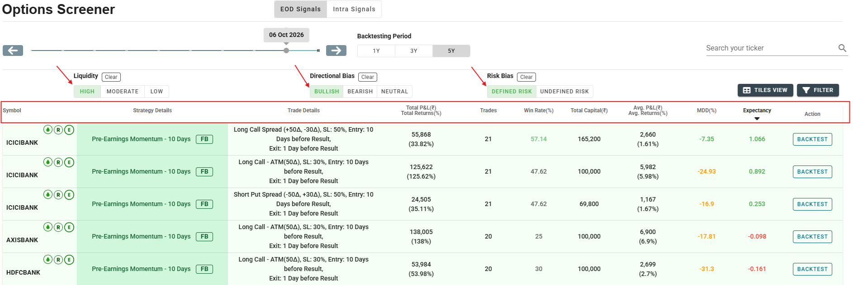The image size is (853, 285).
Task: Clear the Risk Bias filter
Action: (526, 77)
